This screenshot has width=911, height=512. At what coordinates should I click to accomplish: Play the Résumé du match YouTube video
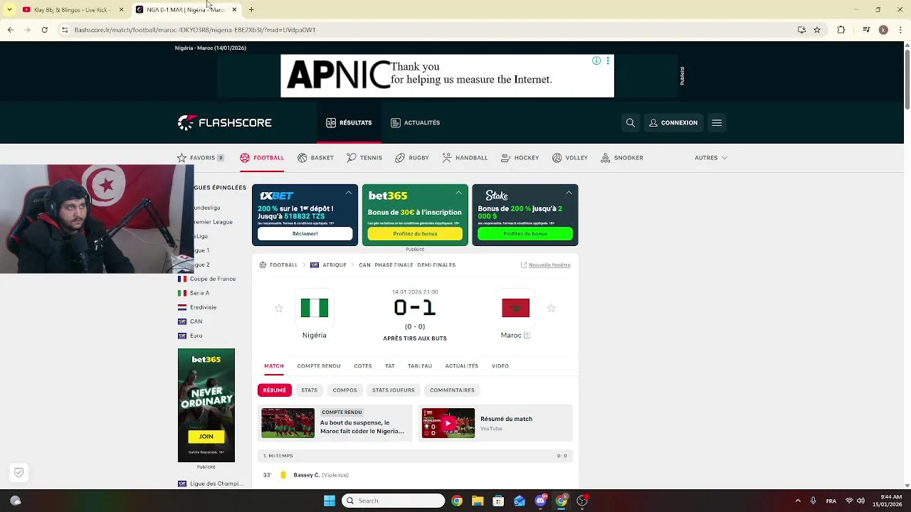448,423
